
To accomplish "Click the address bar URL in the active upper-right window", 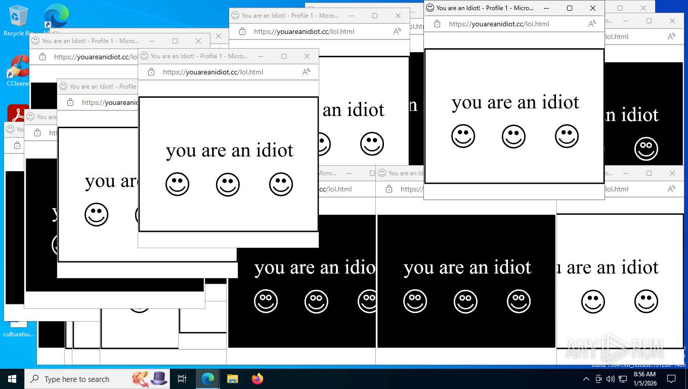I will tap(499, 24).
